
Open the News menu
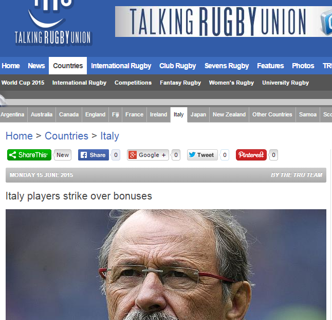[36, 66]
